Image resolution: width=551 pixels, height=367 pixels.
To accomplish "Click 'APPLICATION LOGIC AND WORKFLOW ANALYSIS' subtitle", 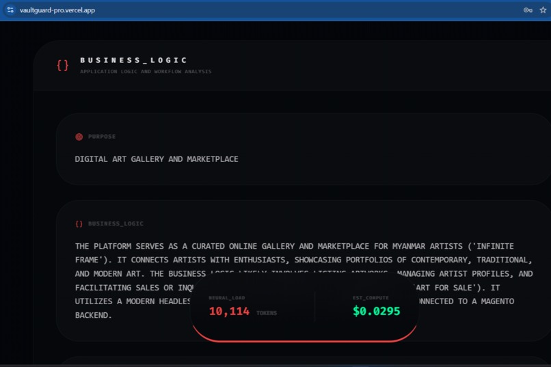I will click(x=146, y=71).
